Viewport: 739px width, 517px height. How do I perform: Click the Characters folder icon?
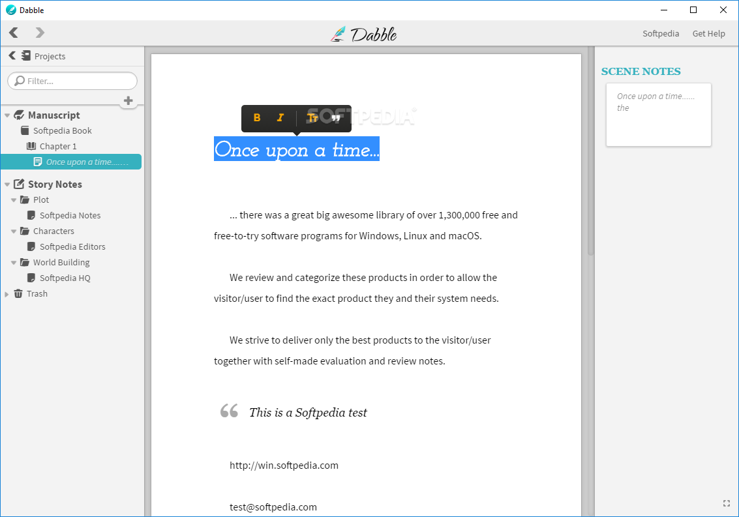[25, 231]
